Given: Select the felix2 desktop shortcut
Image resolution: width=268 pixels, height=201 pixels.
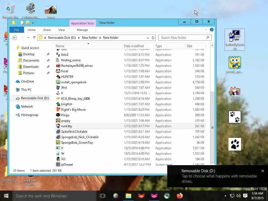Looking at the screenshot, I should (x=235, y=119).
